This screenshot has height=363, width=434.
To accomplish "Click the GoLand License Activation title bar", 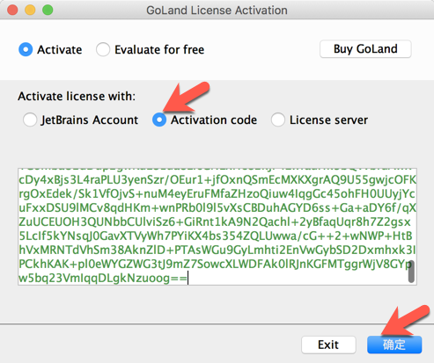I will (x=217, y=10).
